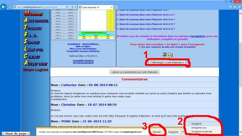The width and height of the screenshot is (242, 136).
Task: Expand Quoi de nouveau 10.0.1.11
Action: tap(146, 15)
